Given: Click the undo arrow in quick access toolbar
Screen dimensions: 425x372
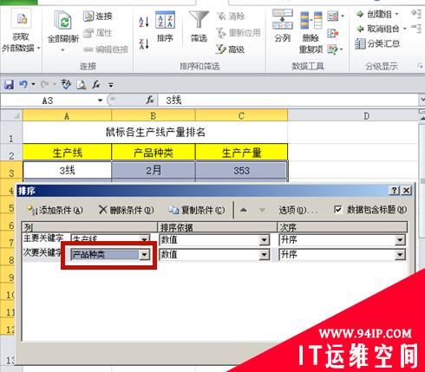Looking at the screenshot, I should (23, 84).
